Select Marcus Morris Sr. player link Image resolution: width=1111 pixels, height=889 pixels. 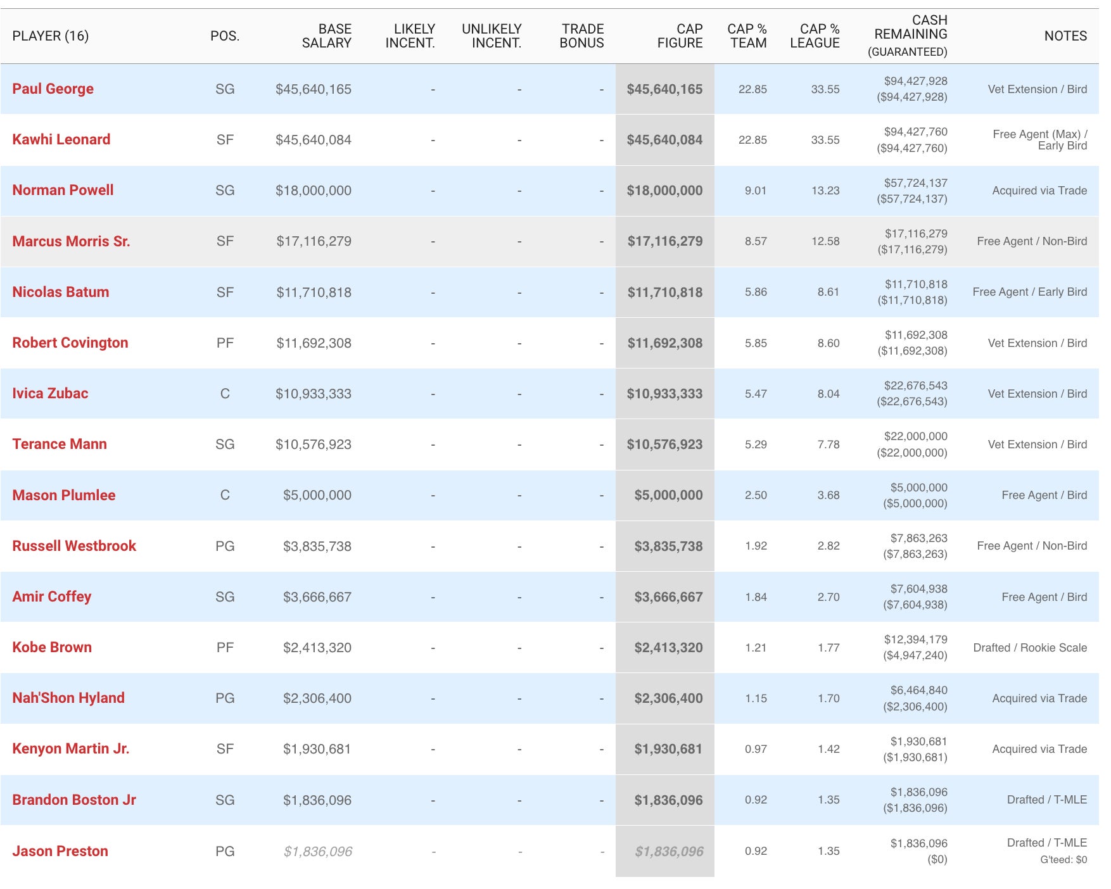pos(71,241)
